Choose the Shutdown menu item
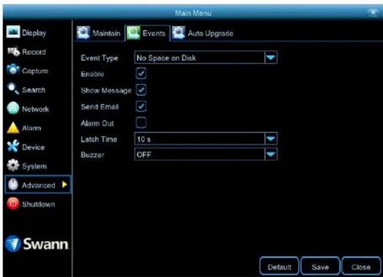 [31, 204]
